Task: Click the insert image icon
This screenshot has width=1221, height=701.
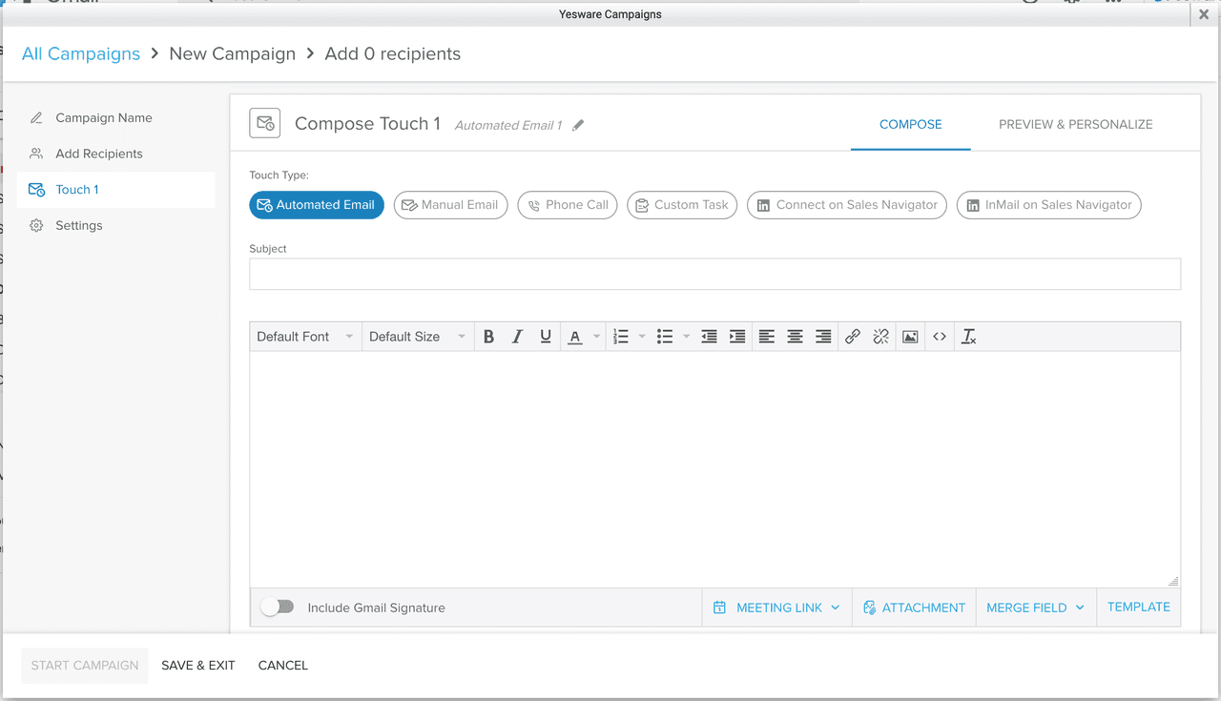Action: pos(910,337)
